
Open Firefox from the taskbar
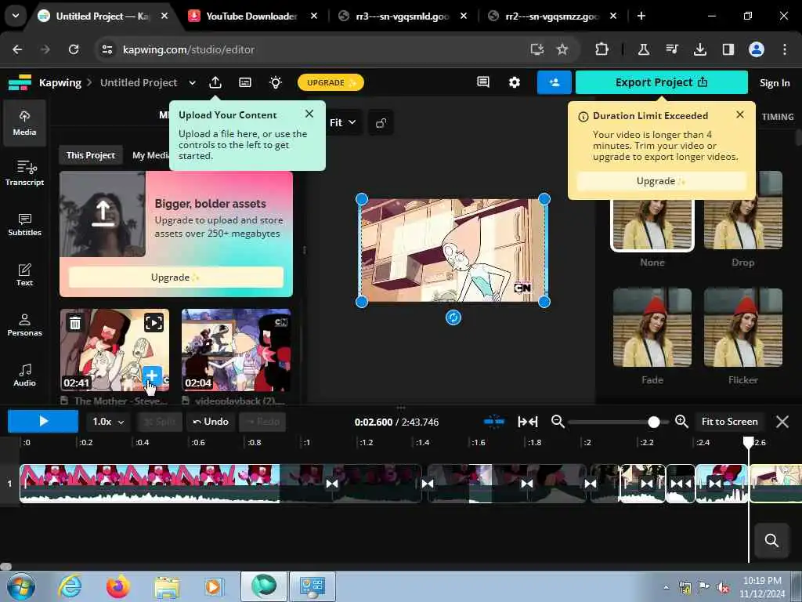pos(117,586)
